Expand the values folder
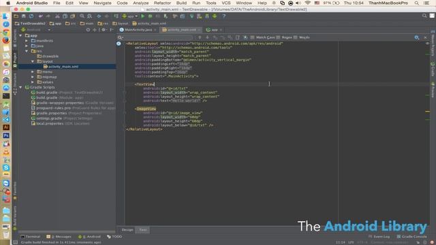The height and width of the screenshot is (245, 436). pos(33,82)
